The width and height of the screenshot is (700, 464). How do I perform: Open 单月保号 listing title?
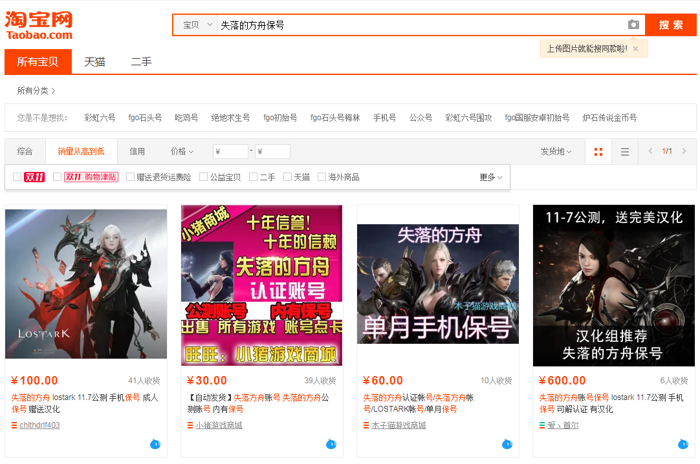click(419, 403)
